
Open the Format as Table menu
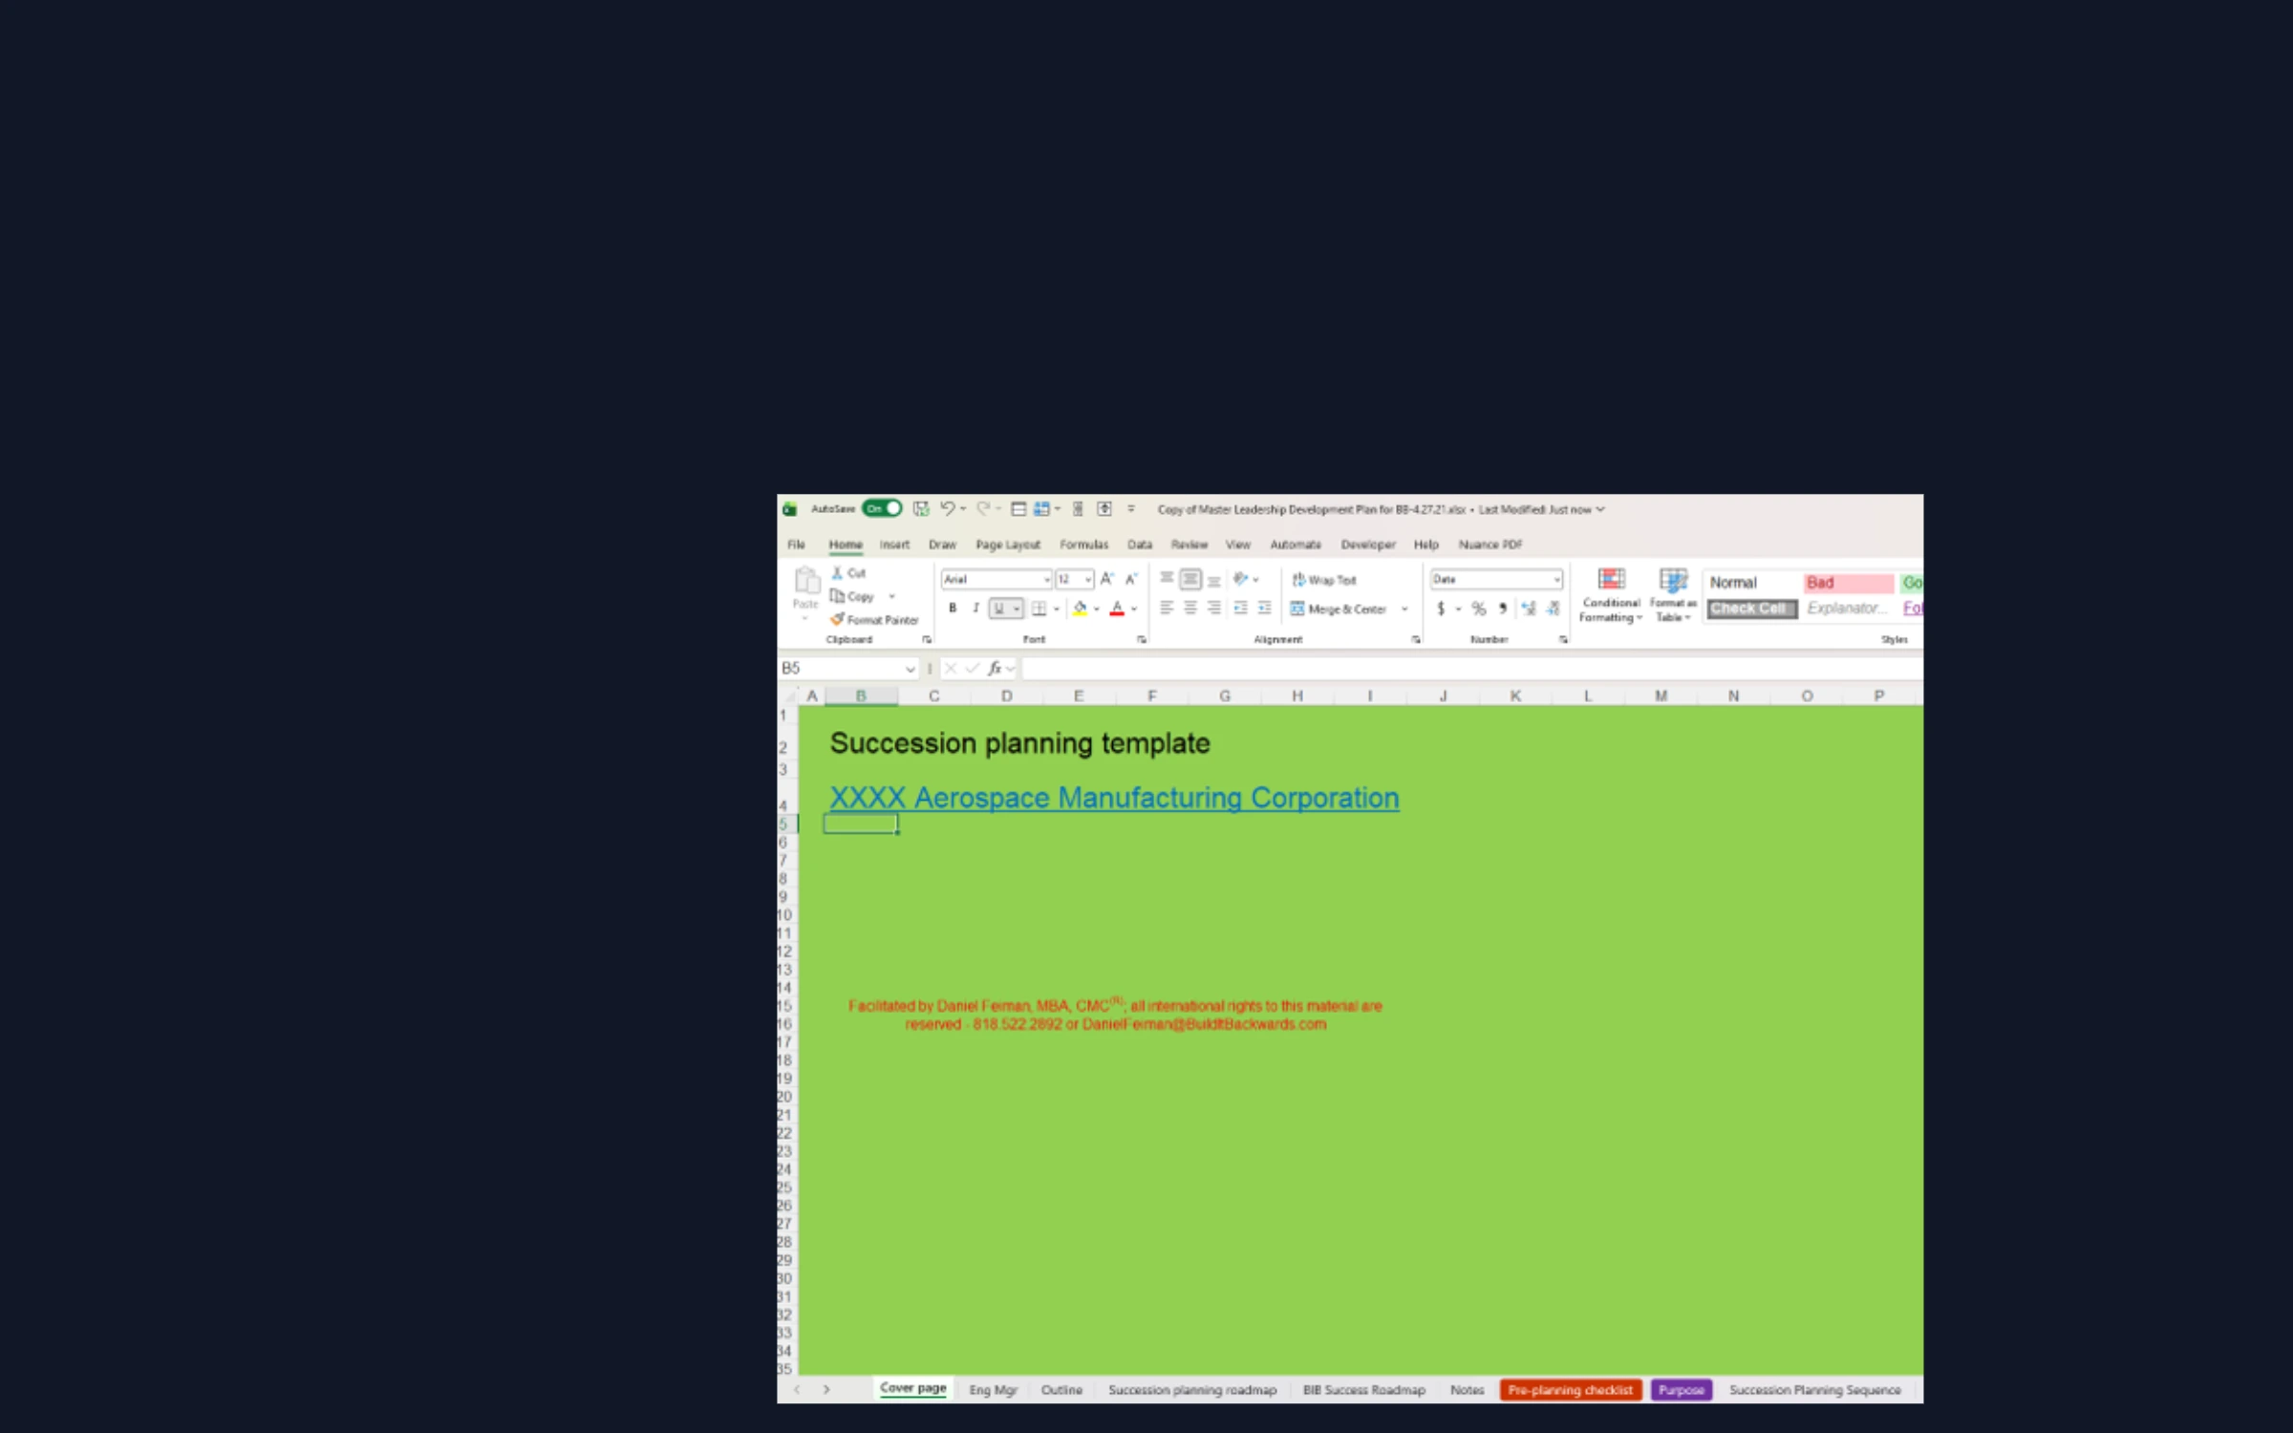point(1673,595)
